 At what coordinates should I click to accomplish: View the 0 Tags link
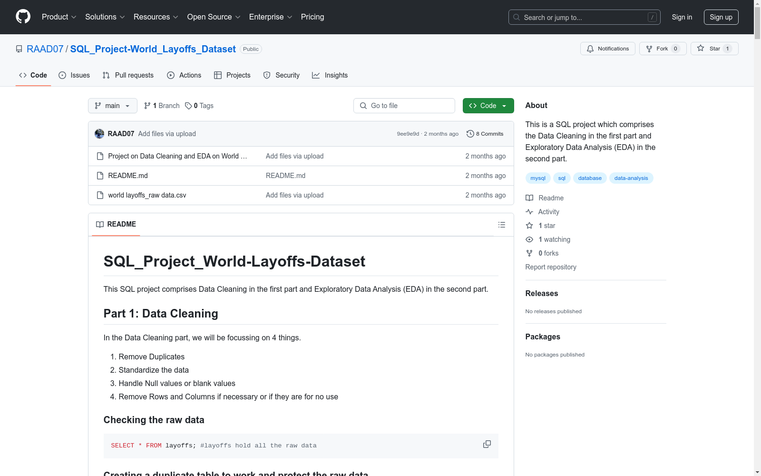point(199,106)
